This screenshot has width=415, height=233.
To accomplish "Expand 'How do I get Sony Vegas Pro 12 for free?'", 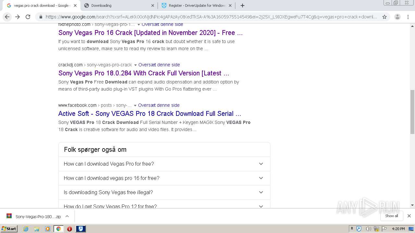I will pos(164,204).
